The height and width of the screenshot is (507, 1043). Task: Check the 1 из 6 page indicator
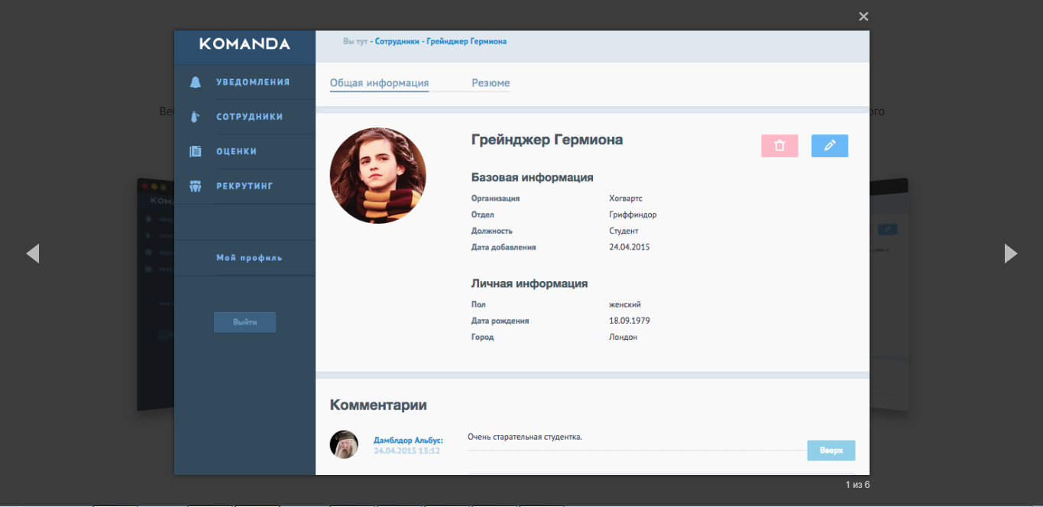[x=858, y=484]
